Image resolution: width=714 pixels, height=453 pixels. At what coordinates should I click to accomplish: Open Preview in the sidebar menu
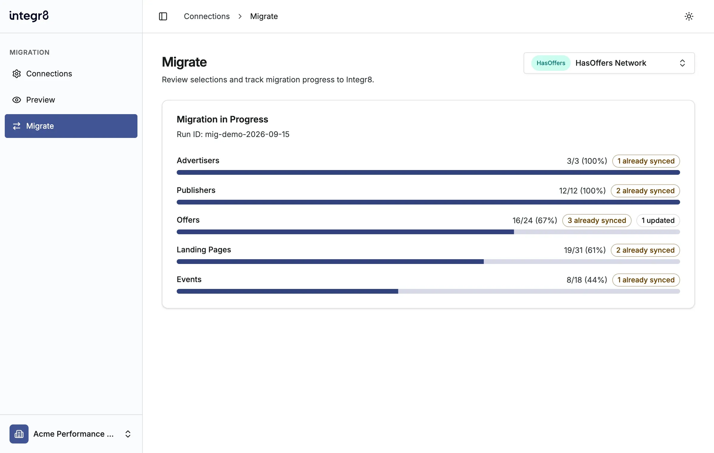pos(71,100)
